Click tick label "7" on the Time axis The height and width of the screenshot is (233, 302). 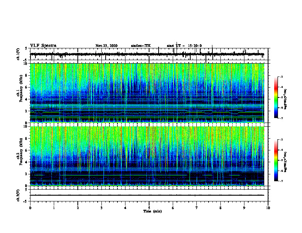(197, 208)
